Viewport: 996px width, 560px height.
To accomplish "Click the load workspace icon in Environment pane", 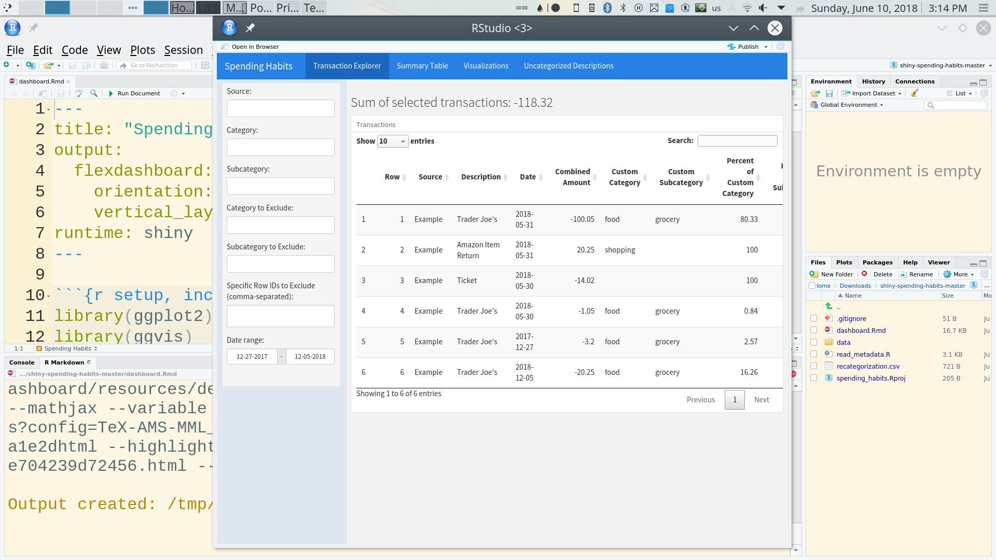I will pos(815,93).
